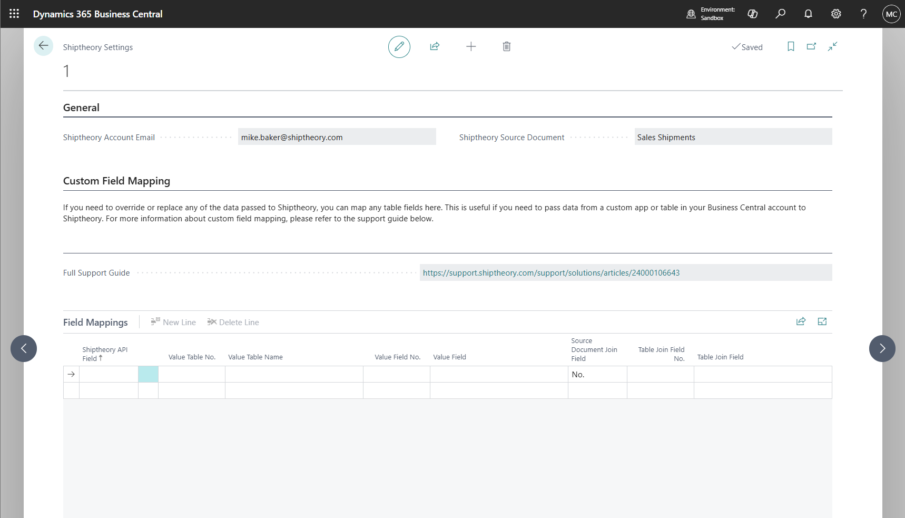The width and height of the screenshot is (905, 518).
Task: Click the Table Join Field column header
Action: point(721,357)
